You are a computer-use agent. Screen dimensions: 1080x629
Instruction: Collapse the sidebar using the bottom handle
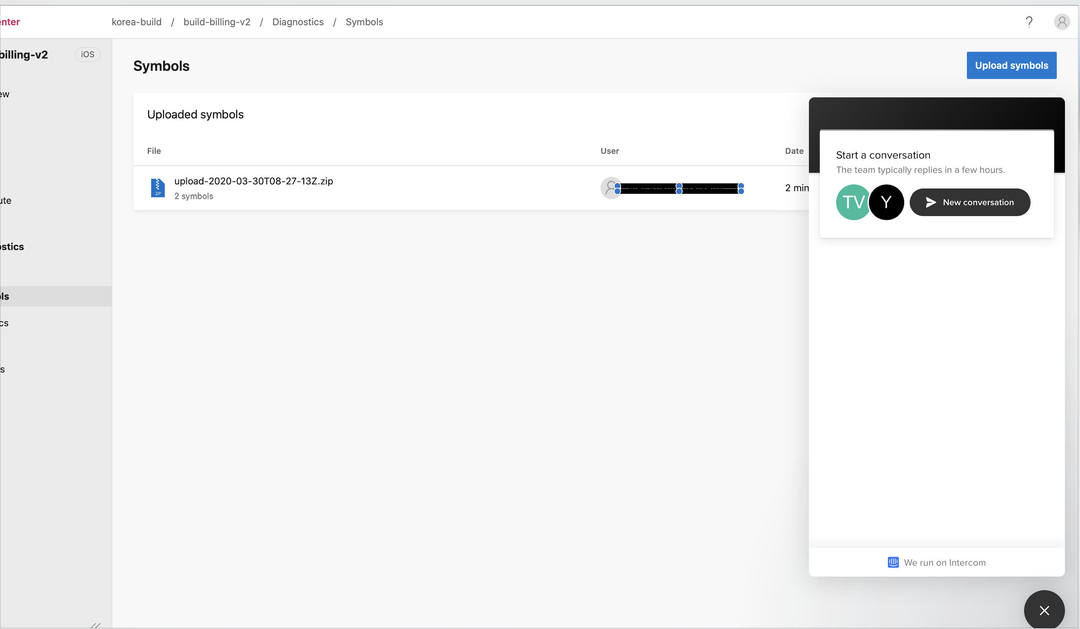pos(95,625)
